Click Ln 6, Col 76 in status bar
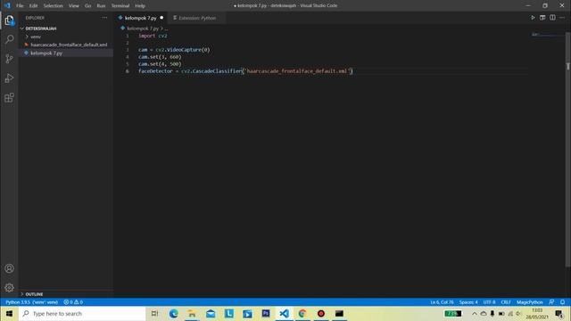Image resolution: width=571 pixels, height=321 pixels. (x=442, y=302)
